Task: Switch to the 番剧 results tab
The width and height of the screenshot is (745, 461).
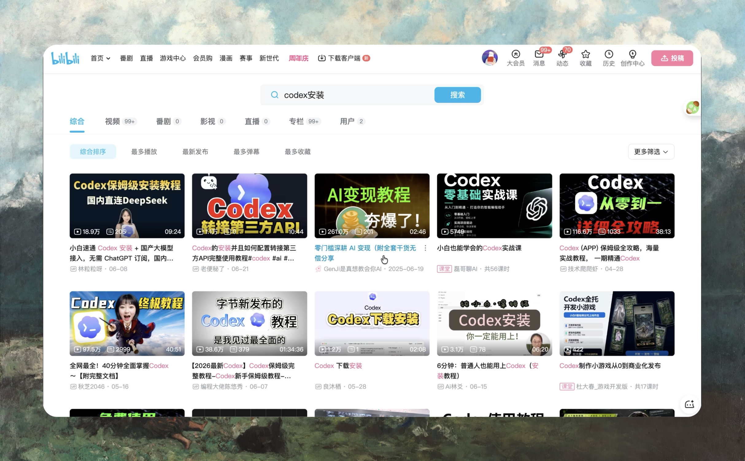Action: [168, 122]
